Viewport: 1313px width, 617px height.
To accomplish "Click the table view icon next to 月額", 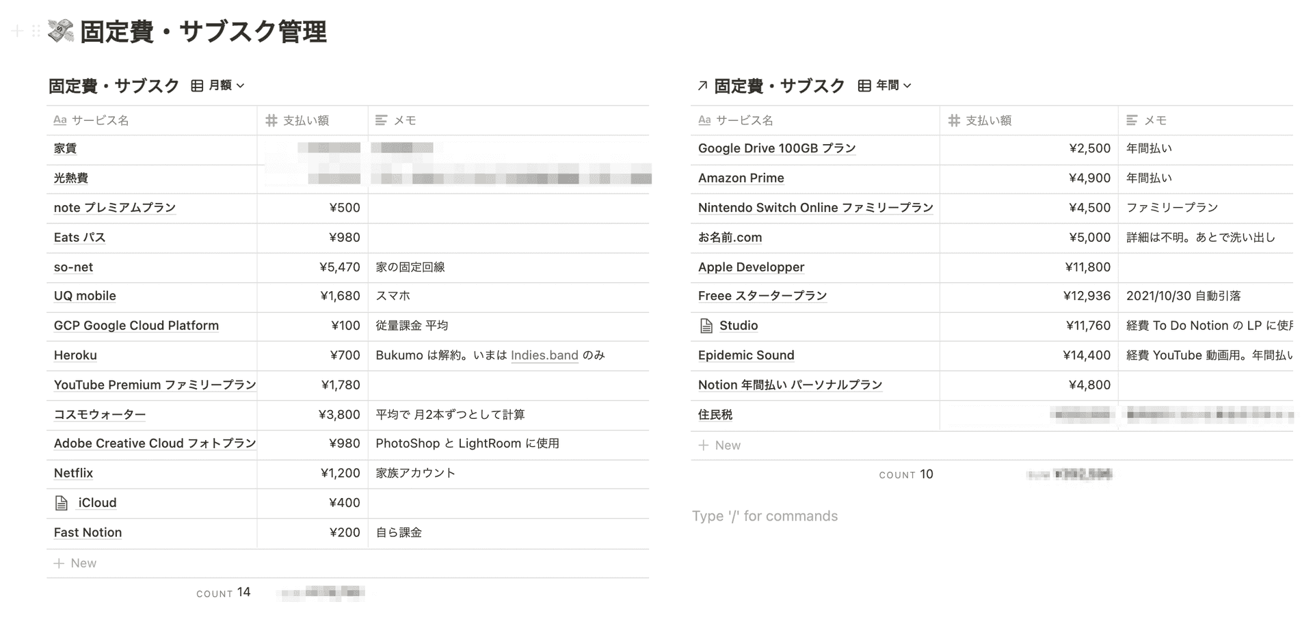I will tap(197, 85).
